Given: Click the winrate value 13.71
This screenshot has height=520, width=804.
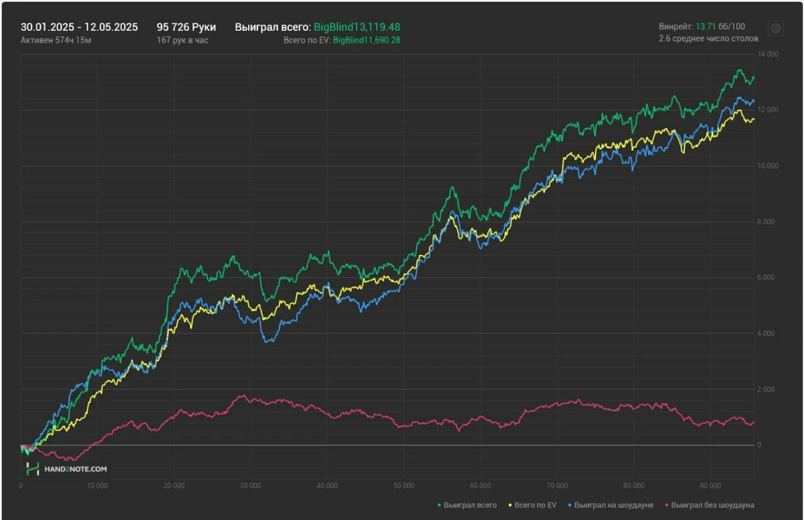Looking at the screenshot, I should point(704,27).
